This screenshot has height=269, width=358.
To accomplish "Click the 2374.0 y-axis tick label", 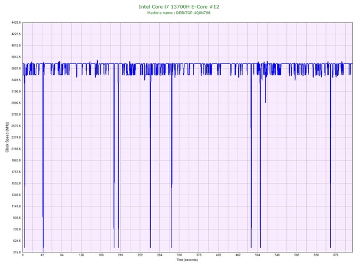I will click(16, 137).
